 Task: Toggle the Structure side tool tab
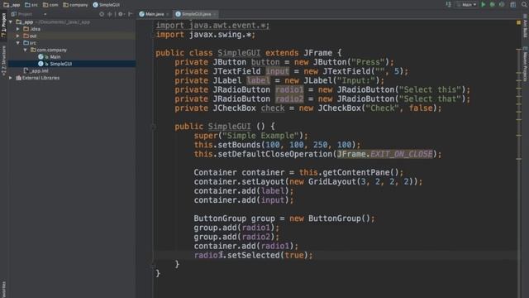(x=3, y=60)
